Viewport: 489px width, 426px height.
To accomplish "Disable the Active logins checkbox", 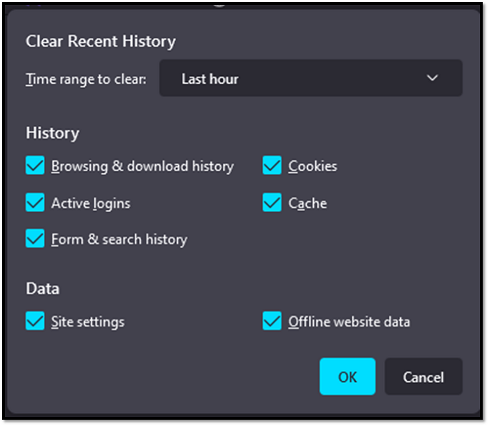I will point(35,203).
